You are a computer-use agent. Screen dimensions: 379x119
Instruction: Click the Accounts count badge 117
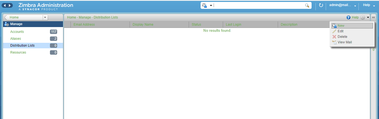coord(54,32)
